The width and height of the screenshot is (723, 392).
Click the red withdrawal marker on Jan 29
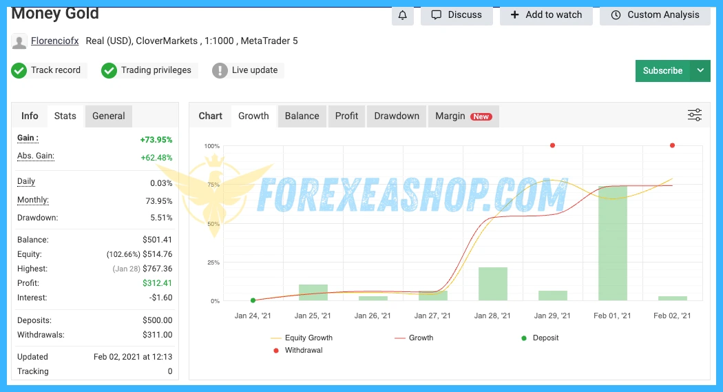tap(552, 145)
